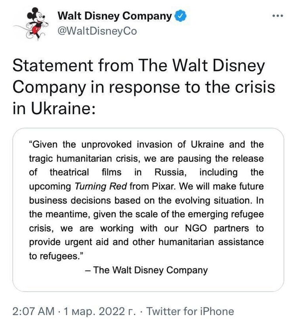This screenshot has height=325, width=297.
Task: Click "humanitarian assistance" in the statement image
Action: coord(211,242)
